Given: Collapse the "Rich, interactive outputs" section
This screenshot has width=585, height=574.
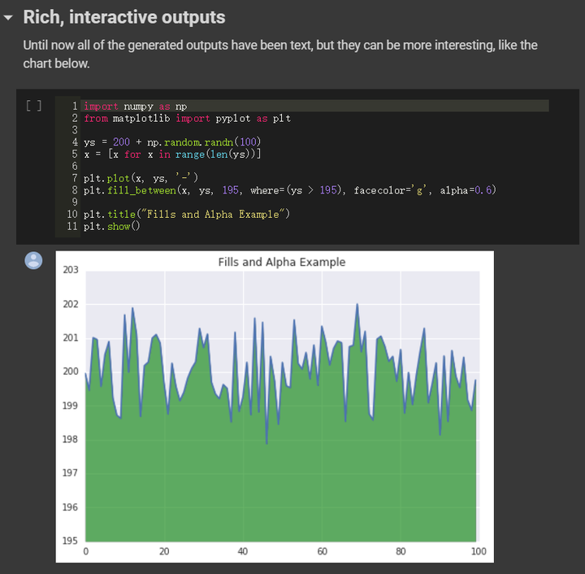Looking at the screenshot, I should click(9, 17).
